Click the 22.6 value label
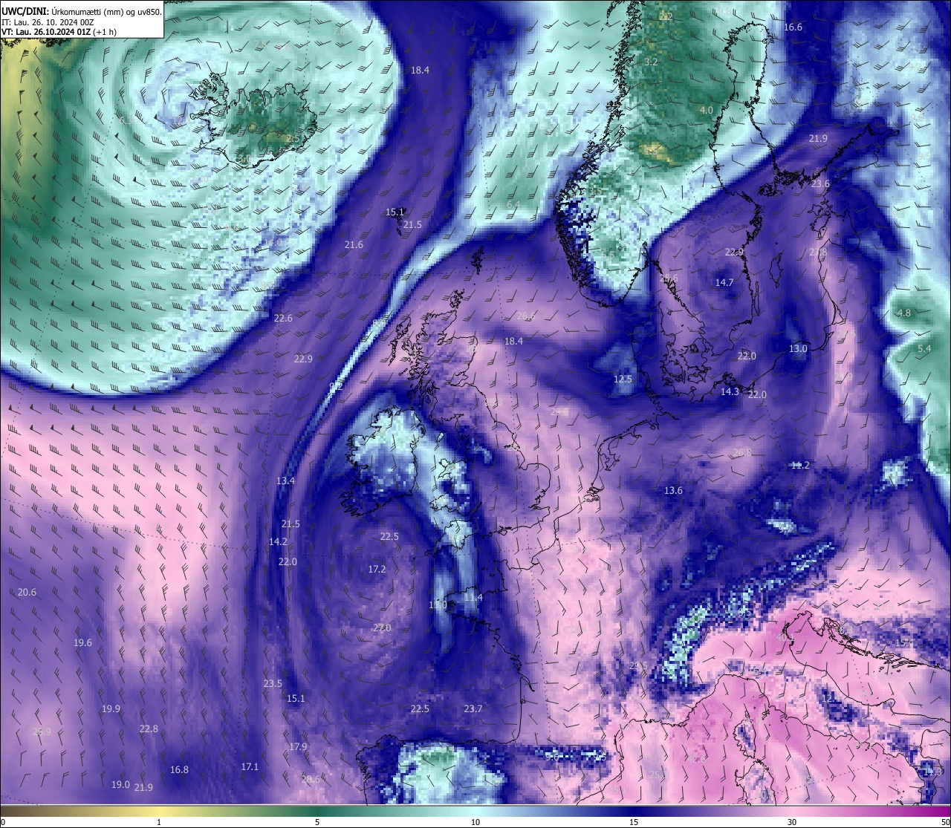 [x=283, y=319]
